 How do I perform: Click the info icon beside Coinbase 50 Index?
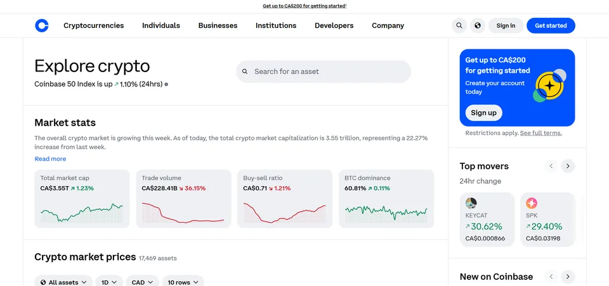pyautogui.click(x=166, y=84)
